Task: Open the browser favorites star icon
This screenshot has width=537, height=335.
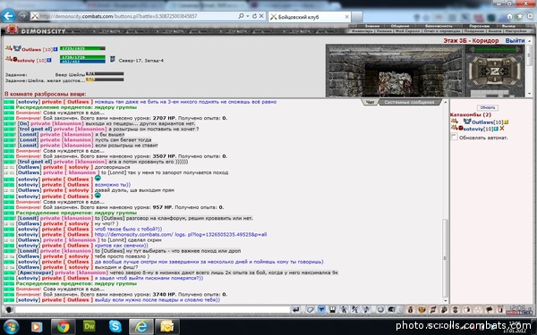Action: (520, 16)
